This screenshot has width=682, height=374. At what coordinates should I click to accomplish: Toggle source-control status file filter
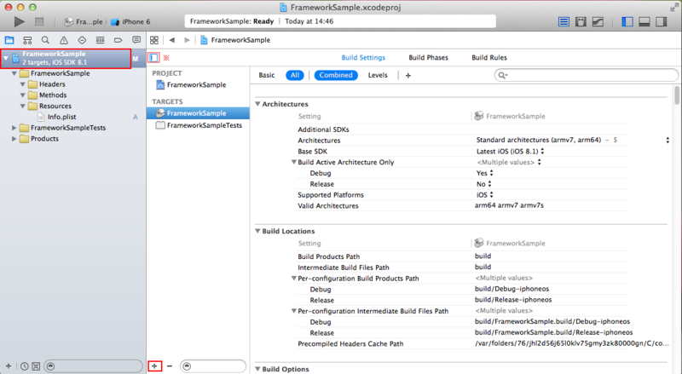click(36, 366)
